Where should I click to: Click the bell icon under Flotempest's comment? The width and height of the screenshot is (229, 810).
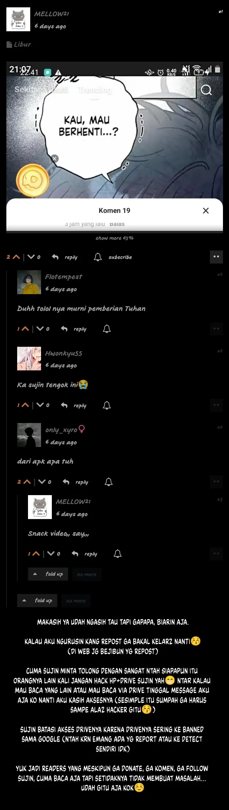coord(107,329)
